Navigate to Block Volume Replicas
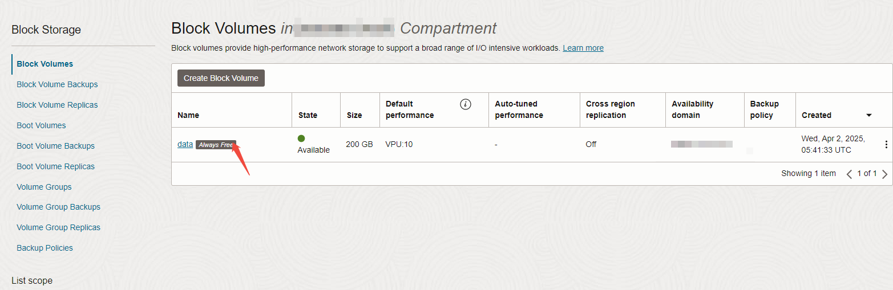 [x=57, y=105]
